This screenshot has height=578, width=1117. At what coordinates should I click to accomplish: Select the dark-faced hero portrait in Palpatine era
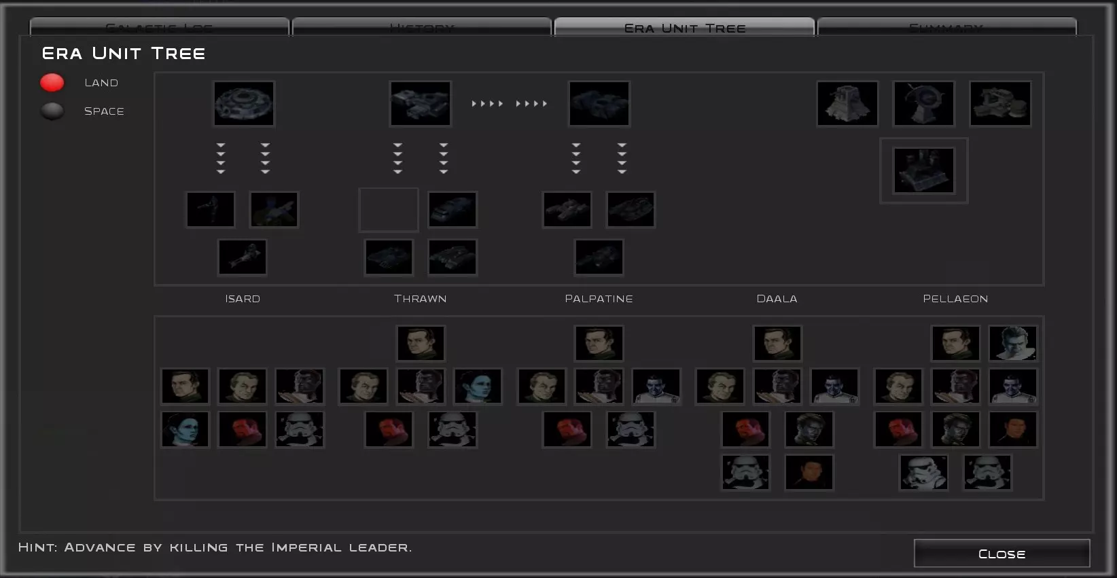tap(599, 386)
